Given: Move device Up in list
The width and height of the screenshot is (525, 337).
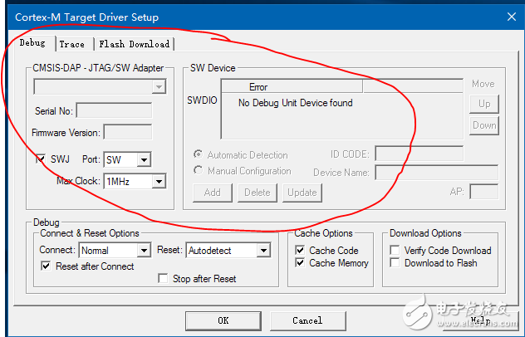Looking at the screenshot, I should tap(484, 104).
